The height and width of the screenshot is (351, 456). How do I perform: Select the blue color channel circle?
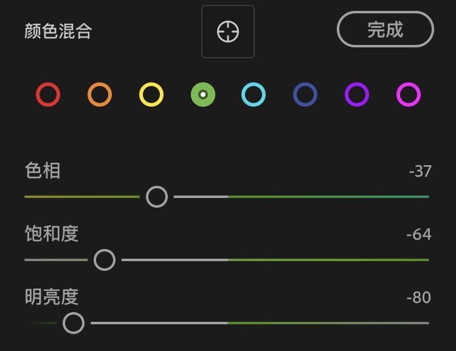[x=305, y=95]
